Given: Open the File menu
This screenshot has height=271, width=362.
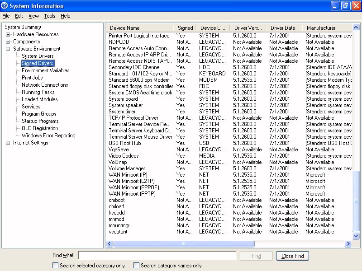Looking at the screenshot, I should coord(6,16).
